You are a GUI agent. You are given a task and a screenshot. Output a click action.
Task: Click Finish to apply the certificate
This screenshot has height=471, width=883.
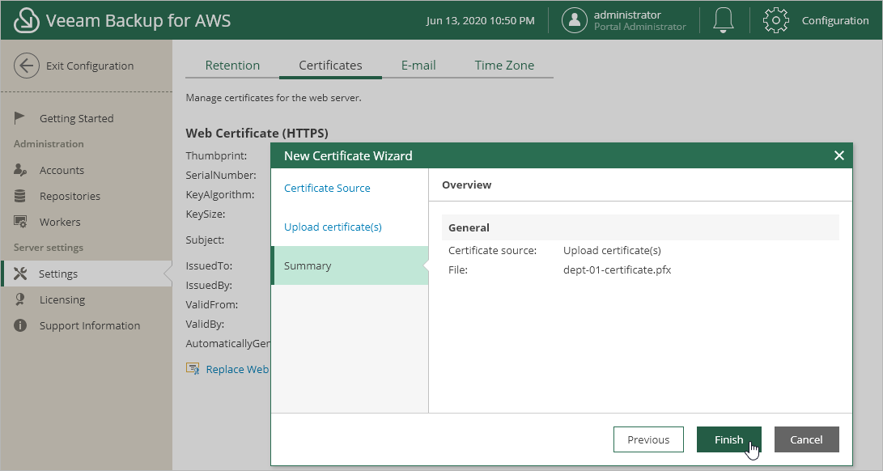click(729, 439)
